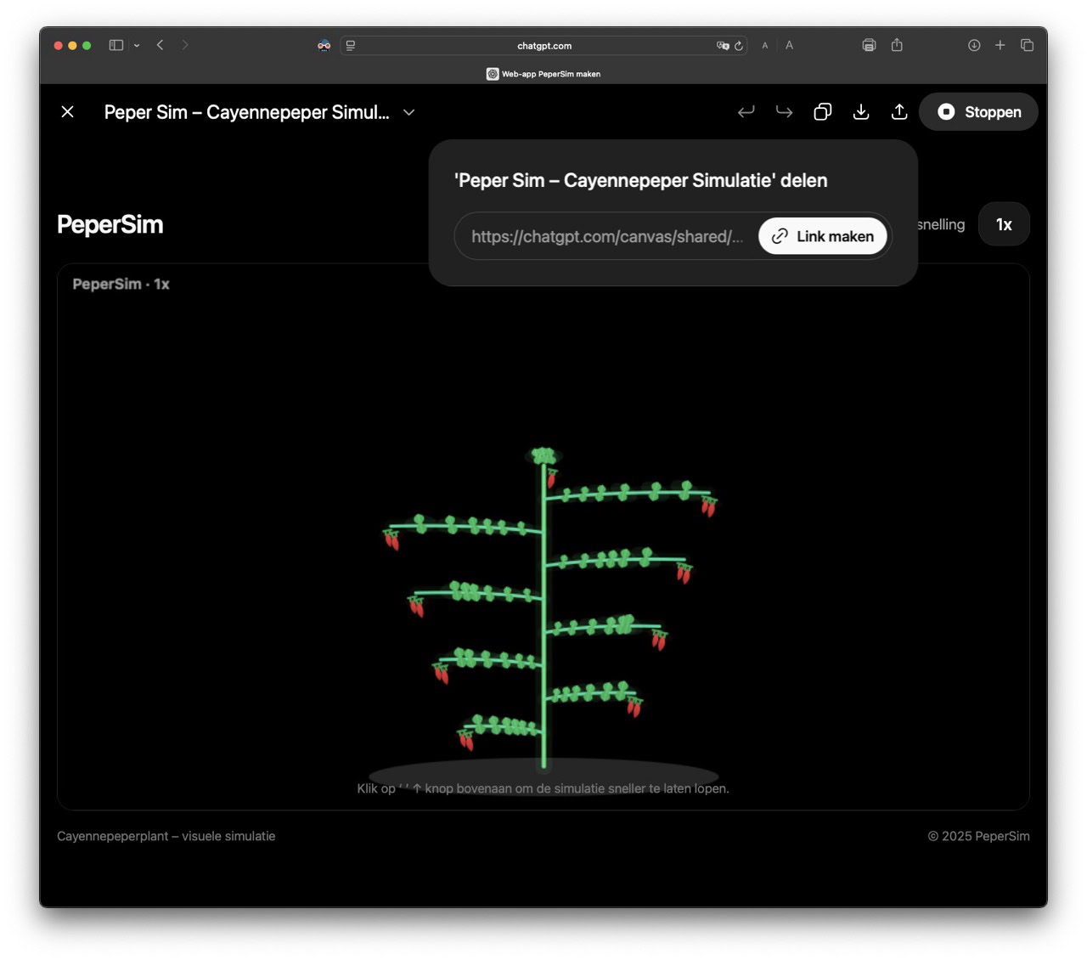Close the canvas with the X icon
This screenshot has height=960, width=1087.
pyautogui.click(x=68, y=112)
